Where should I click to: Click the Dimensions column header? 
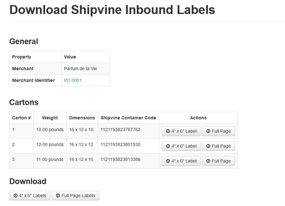pos(82,118)
